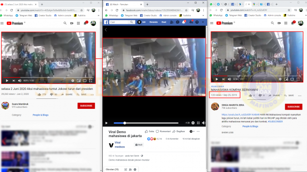Open the hamburger menu in left YouTube window

[2, 23]
